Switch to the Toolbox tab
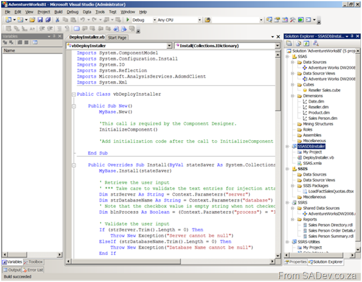 point(33,262)
